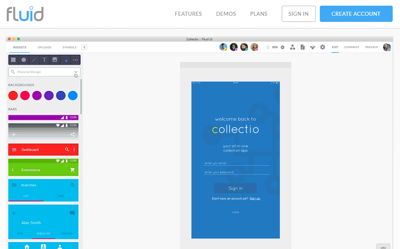Click the Create Account button

click(x=356, y=14)
